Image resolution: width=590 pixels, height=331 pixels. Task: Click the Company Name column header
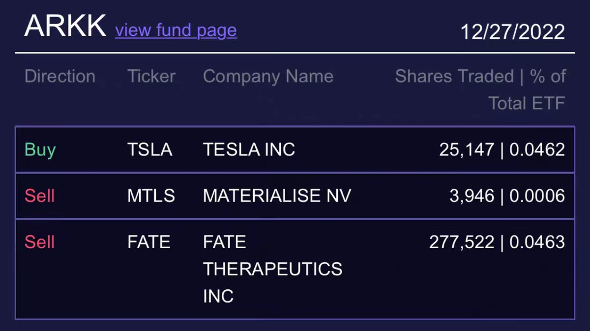[268, 76]
